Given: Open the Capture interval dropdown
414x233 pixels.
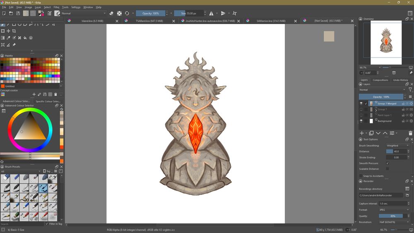Looking at the screenshot, I should 394,204.
